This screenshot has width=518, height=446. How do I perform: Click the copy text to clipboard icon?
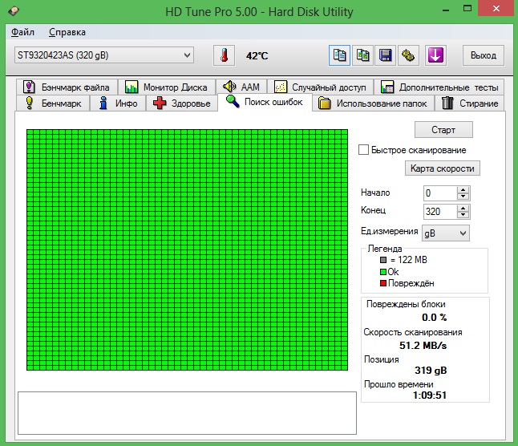(340, 55)
